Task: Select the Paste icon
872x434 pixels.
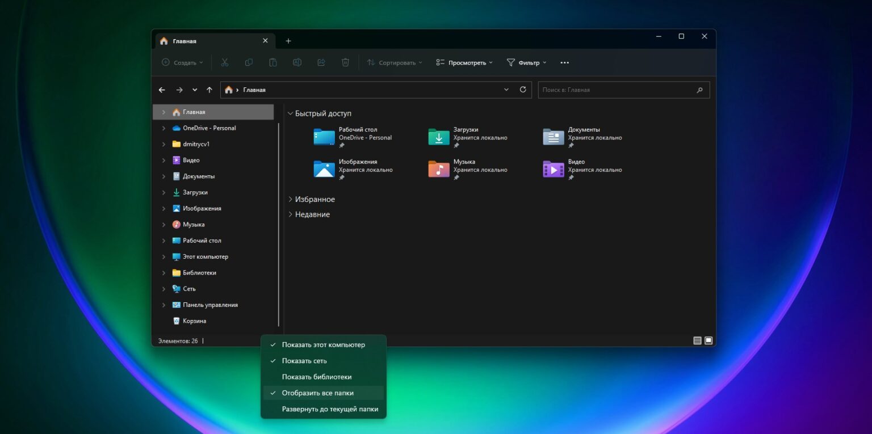Action: point(272,62)
